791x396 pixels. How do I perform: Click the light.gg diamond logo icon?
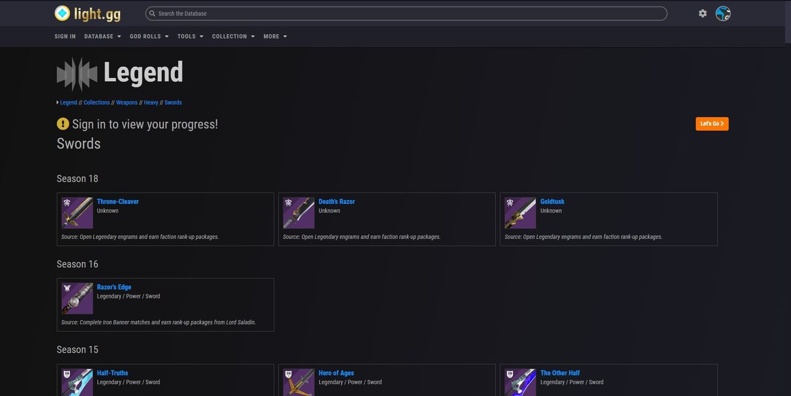[62, 12]
